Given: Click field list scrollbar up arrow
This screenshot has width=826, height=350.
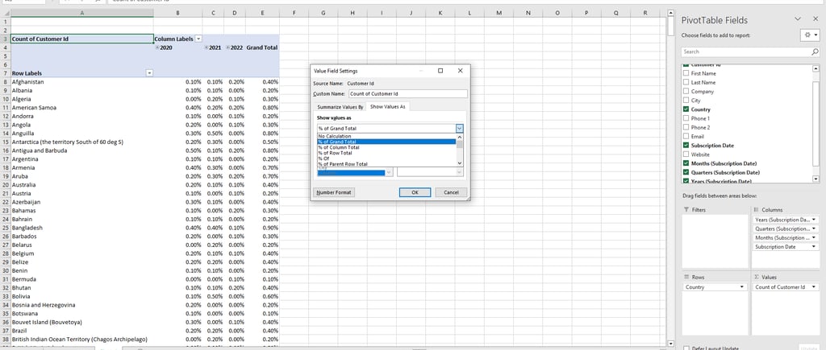Looking at the screenshot, I should pos(816,68).
